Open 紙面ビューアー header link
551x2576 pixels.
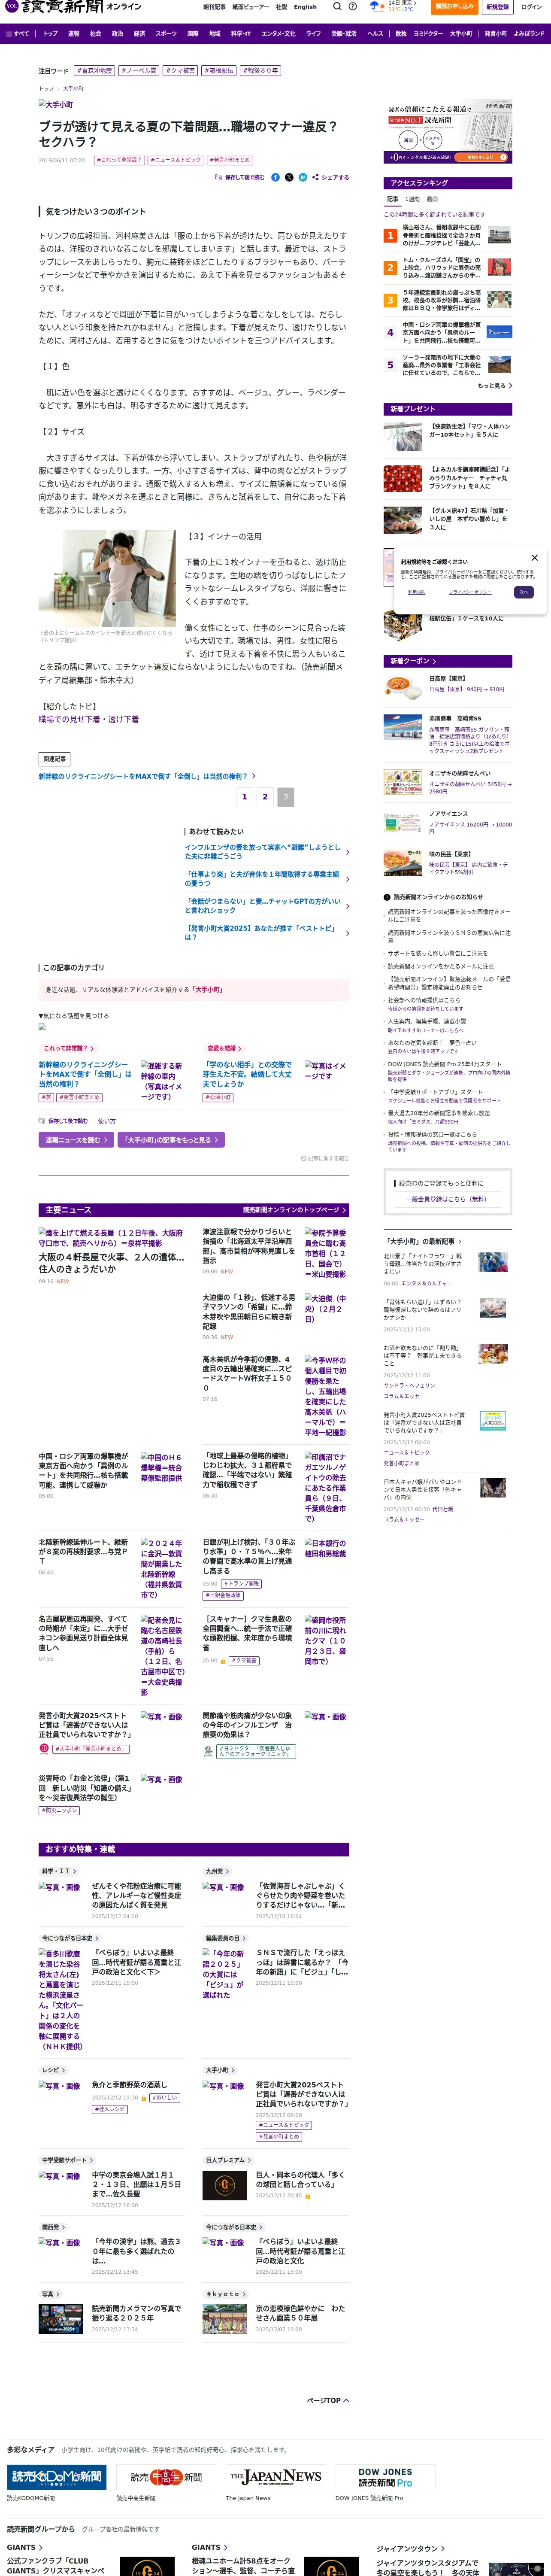250,7
